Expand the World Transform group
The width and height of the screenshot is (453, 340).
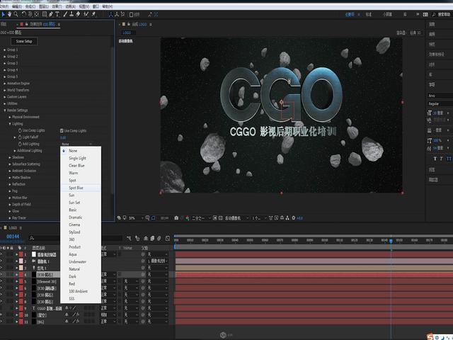[5, 90]
